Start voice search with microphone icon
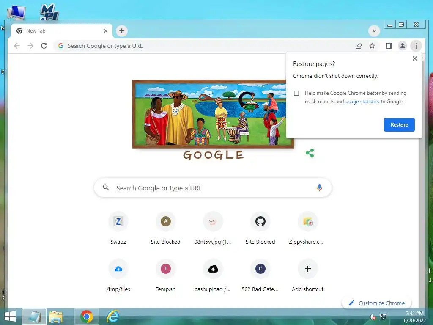Screen dimensions: 433x325 coord(319,188)
